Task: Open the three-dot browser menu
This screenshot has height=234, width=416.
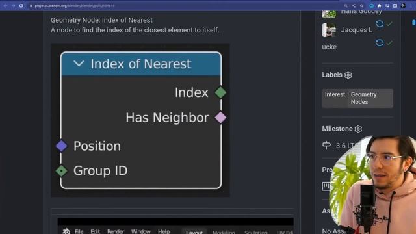Action: [x=411, y=6]
